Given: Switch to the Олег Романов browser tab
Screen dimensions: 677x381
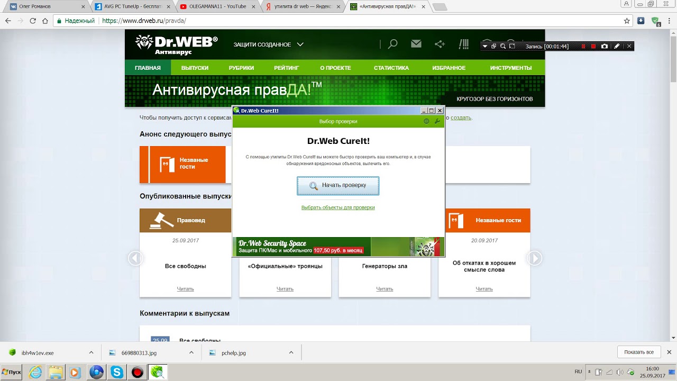Looking at the screenshot, I should pos(45,6).
